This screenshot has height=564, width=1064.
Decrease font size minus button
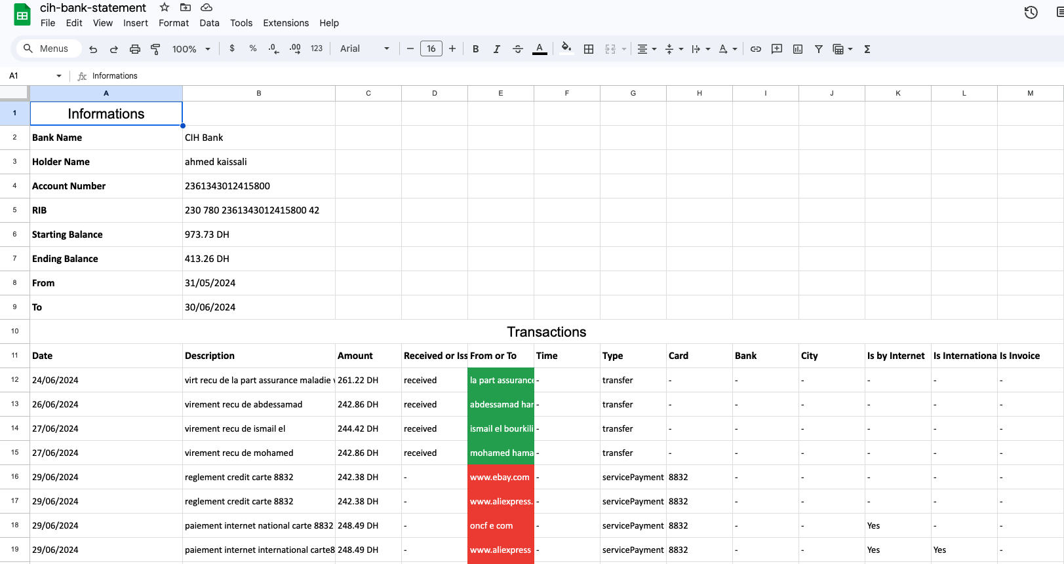410,48
